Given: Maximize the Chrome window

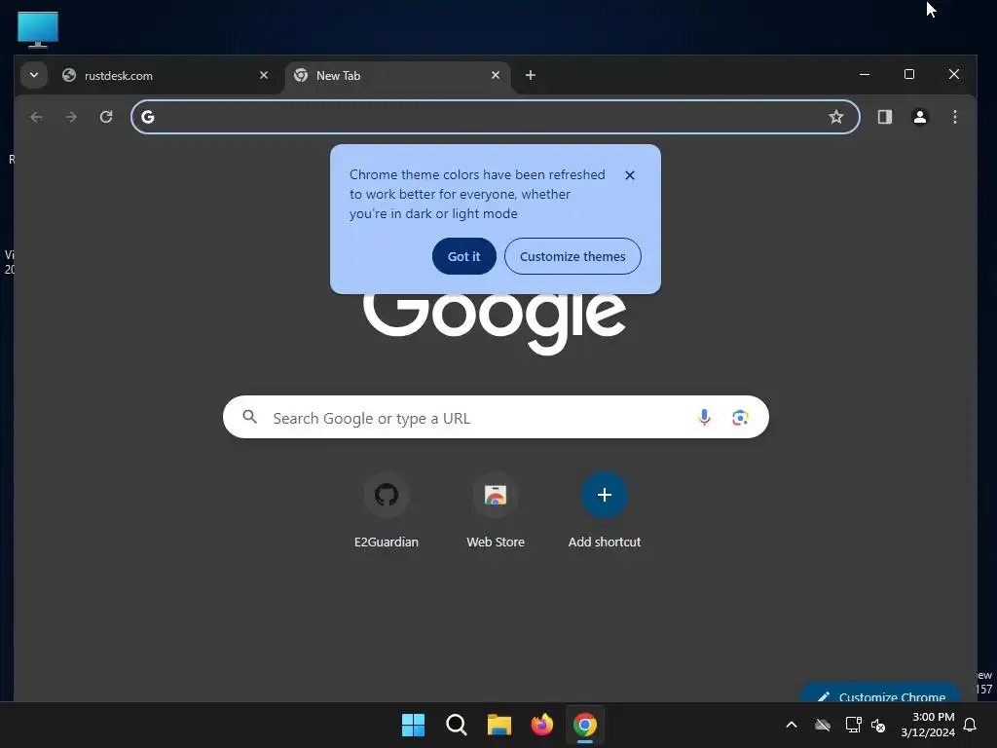Looking at the screenshot, I should [x=909, y=74].
